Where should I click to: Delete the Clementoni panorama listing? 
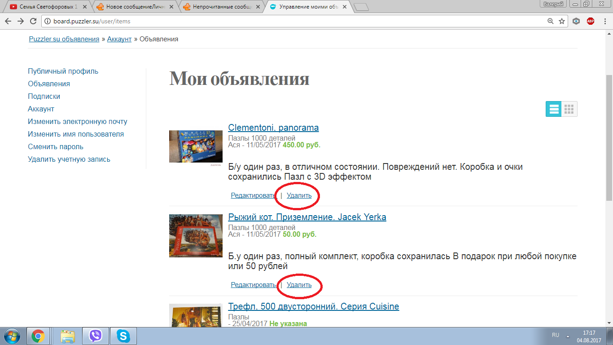[299, 195]
